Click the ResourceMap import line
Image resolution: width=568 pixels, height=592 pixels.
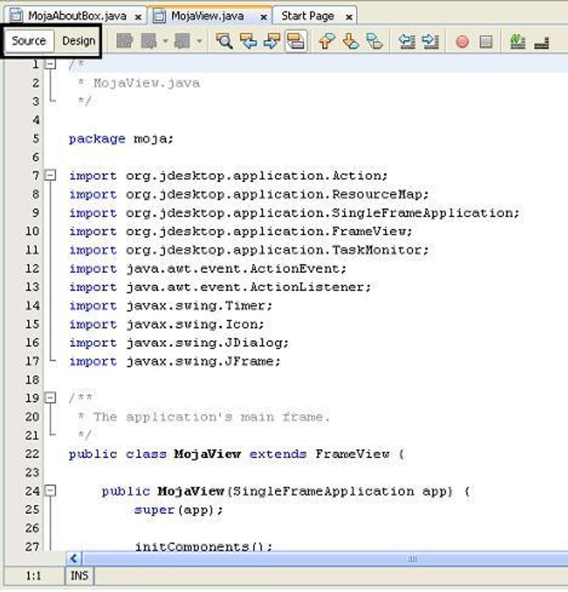pyautogui.click(x=249, y=194)
